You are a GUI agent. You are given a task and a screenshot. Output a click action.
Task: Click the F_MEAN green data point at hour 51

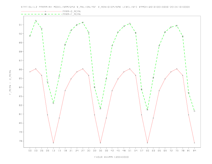130,24
